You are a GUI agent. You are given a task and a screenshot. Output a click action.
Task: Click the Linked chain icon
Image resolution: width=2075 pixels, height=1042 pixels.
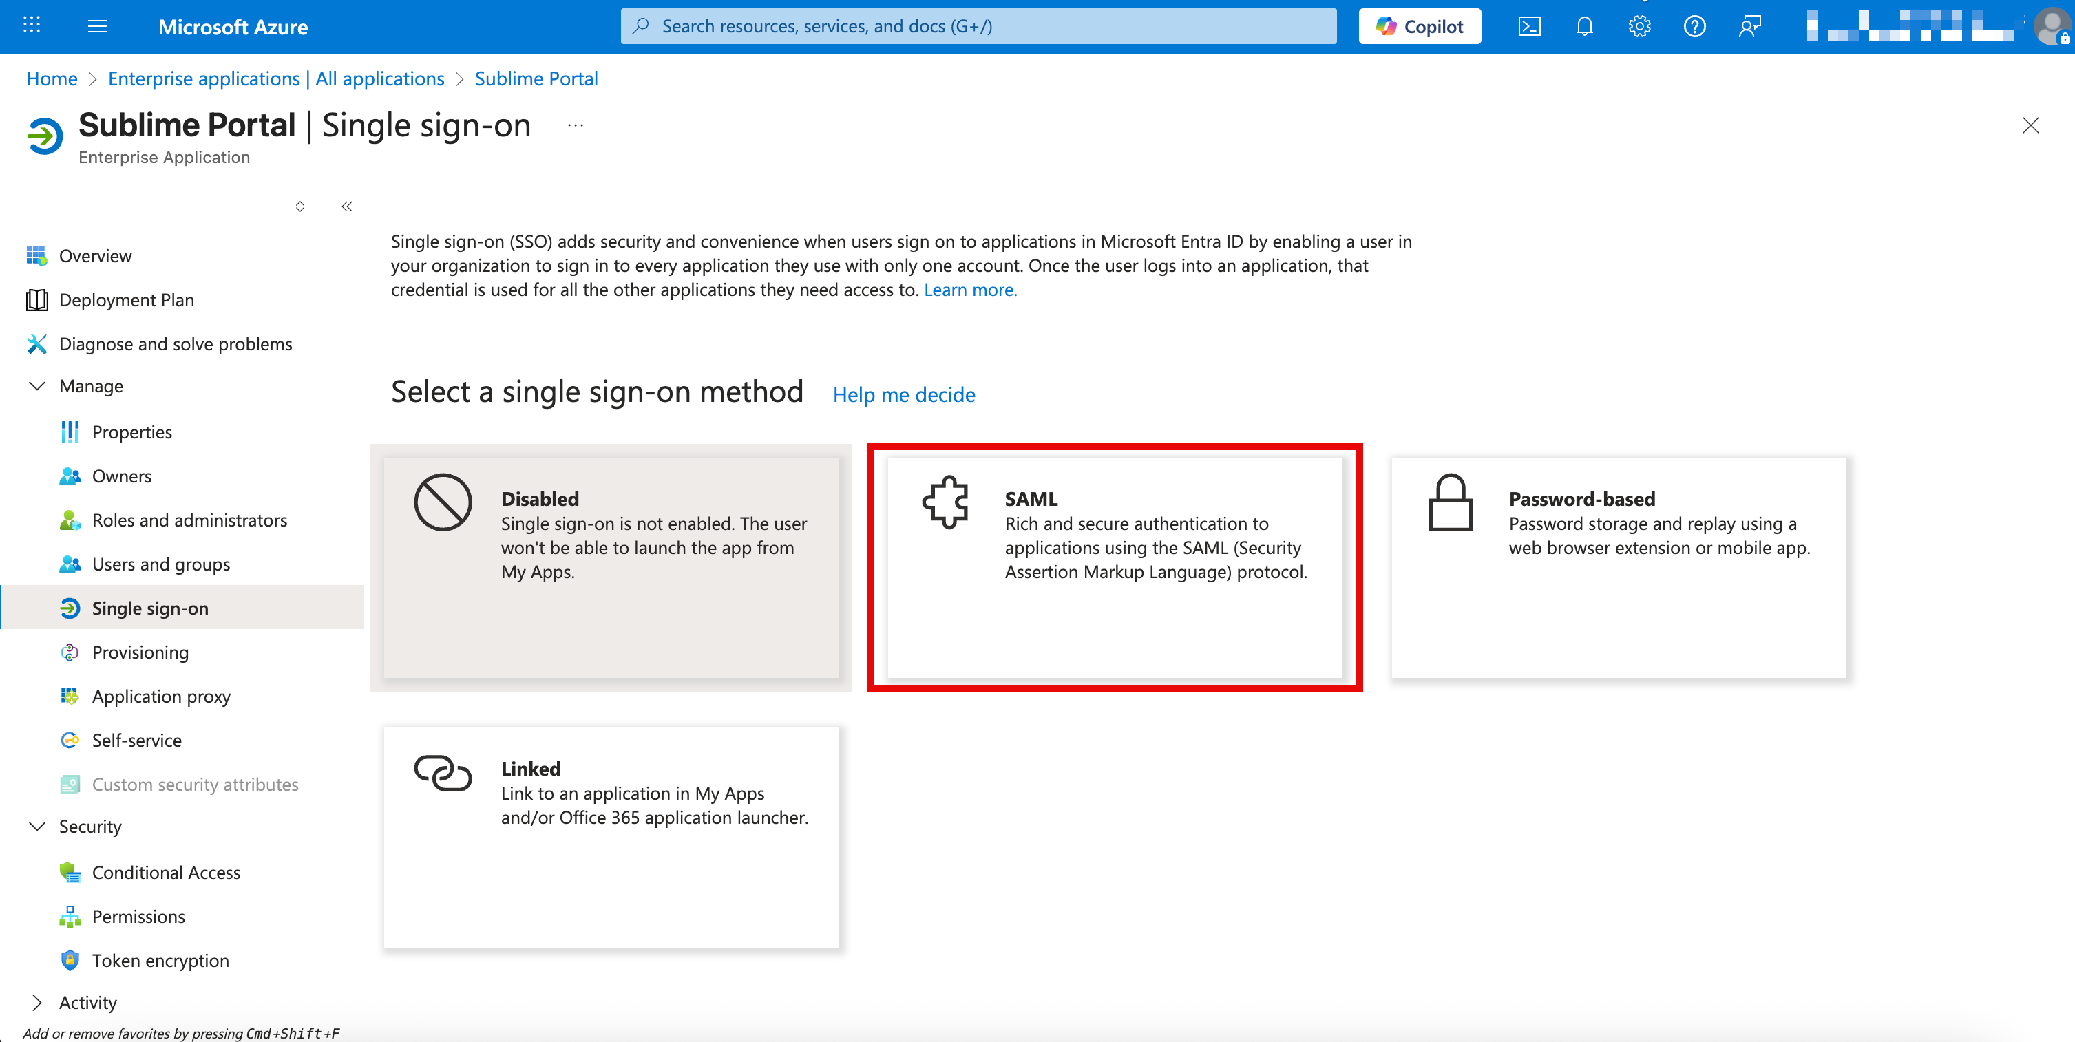click(442, 773)
